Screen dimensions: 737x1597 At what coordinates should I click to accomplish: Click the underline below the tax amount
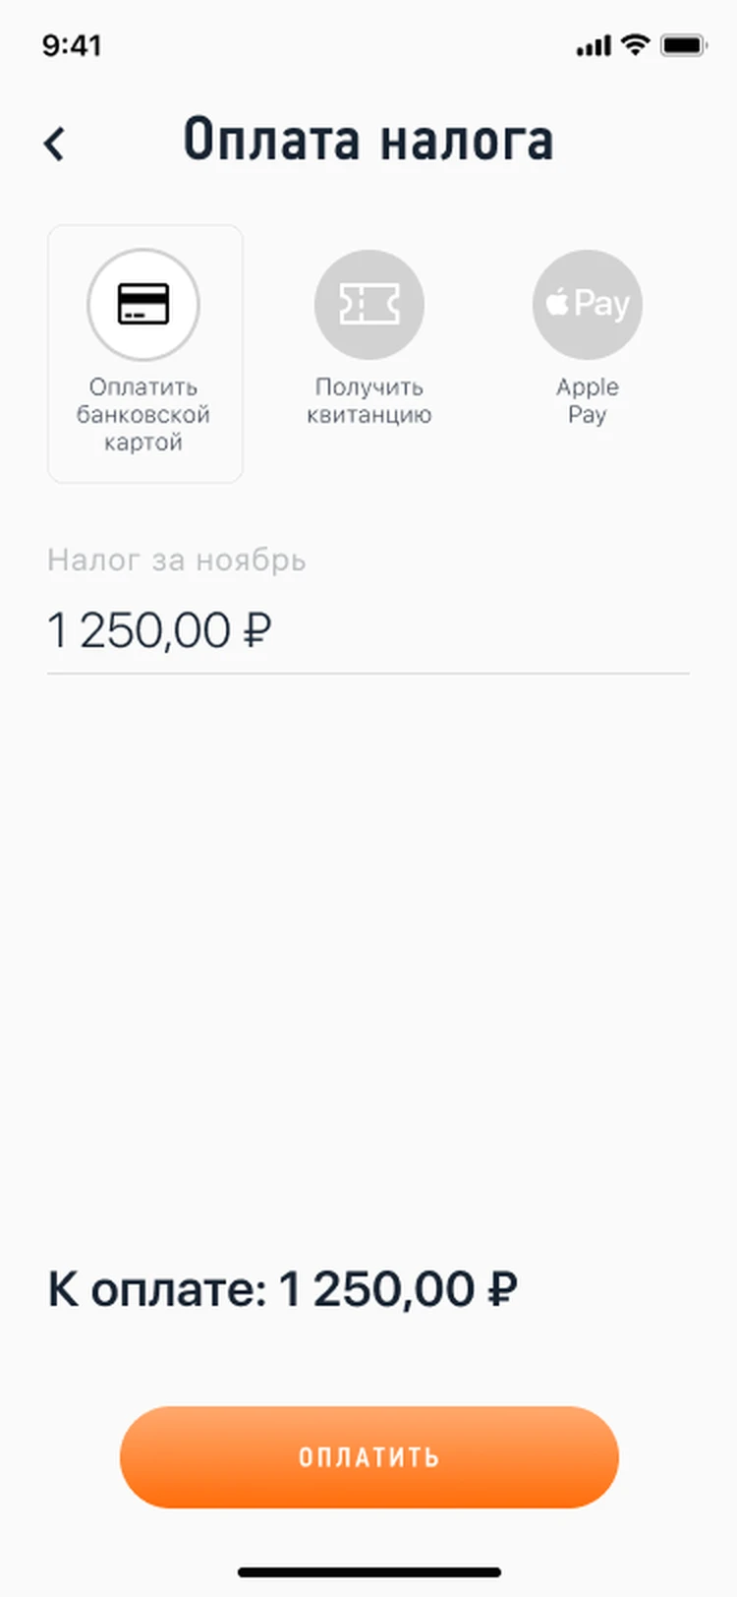tap(368, 674)
